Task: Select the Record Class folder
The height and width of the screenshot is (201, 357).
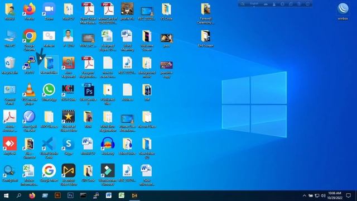Action: click(x=147, y=119)
